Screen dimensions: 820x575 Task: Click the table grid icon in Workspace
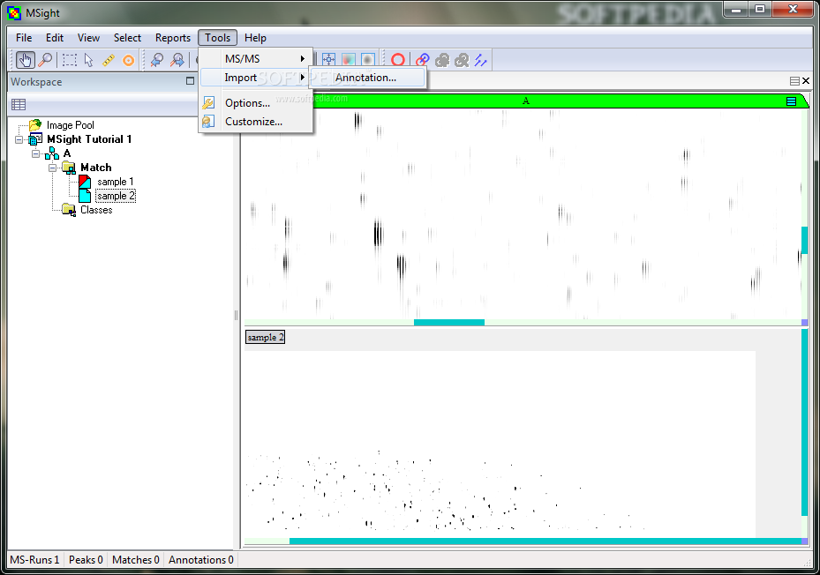(x=19, y=105)
